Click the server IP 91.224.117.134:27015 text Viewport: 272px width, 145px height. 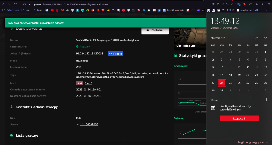click(89, 54)
